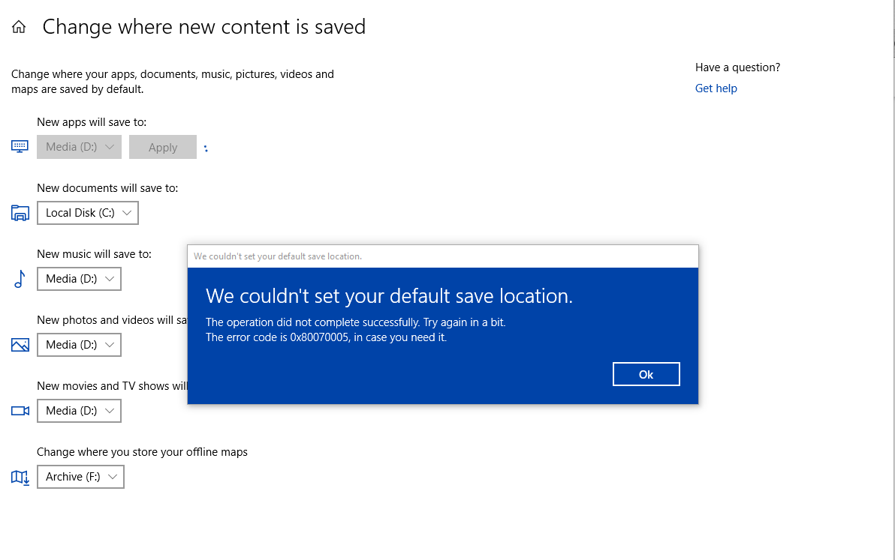Click the 'New documents will save to:' label

[x=107, y=188]
